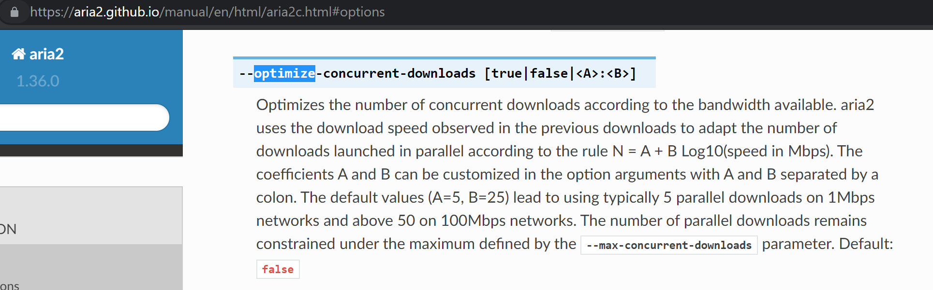Select the version label 1.36.0

point(38,81)
